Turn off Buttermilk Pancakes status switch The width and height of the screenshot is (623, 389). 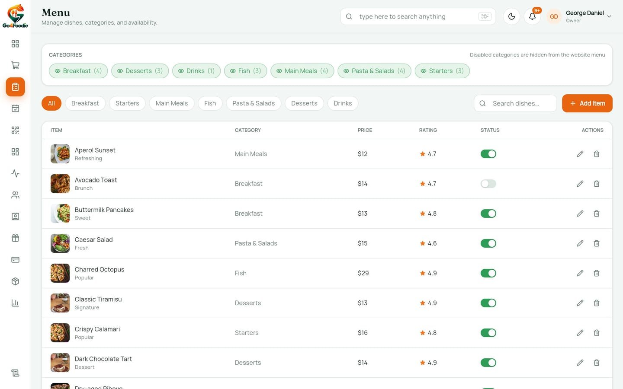tap(488, 214)
